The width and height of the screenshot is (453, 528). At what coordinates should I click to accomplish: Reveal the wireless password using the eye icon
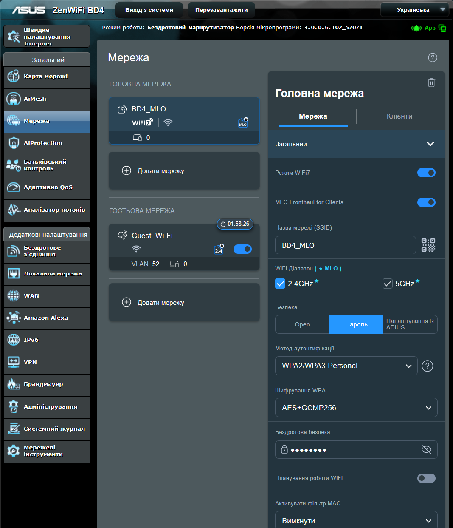[426, 450]
